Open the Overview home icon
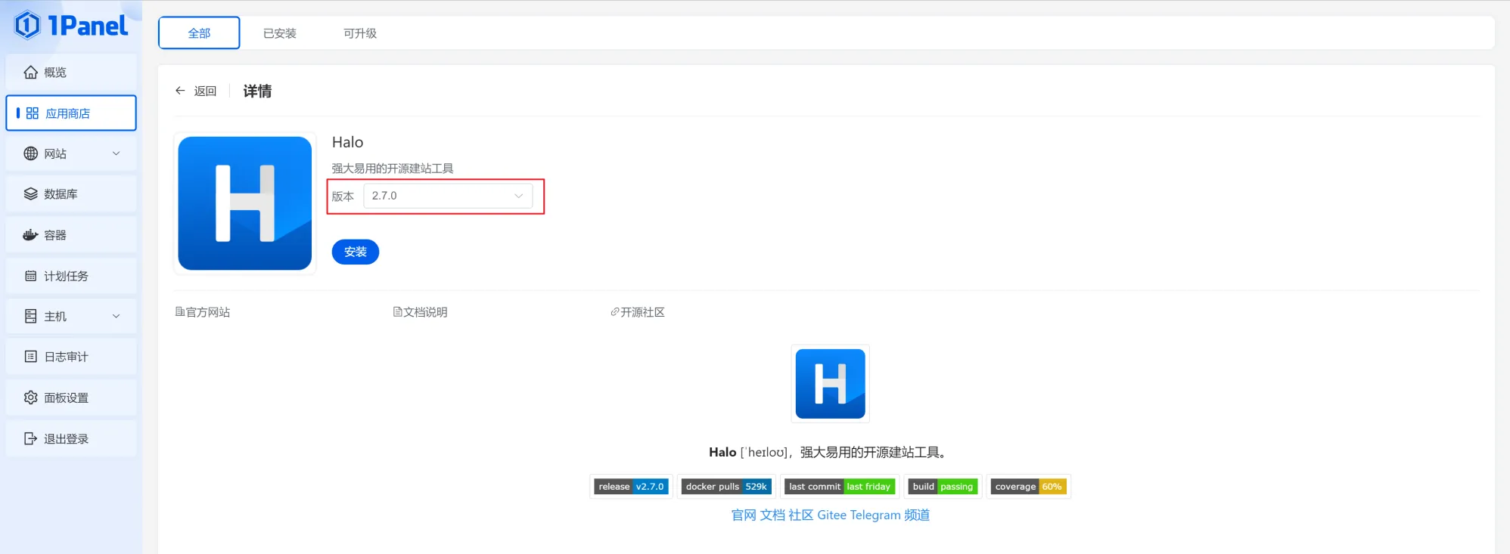The width and height of the screenshot is (1510, 554). (30, 73)
